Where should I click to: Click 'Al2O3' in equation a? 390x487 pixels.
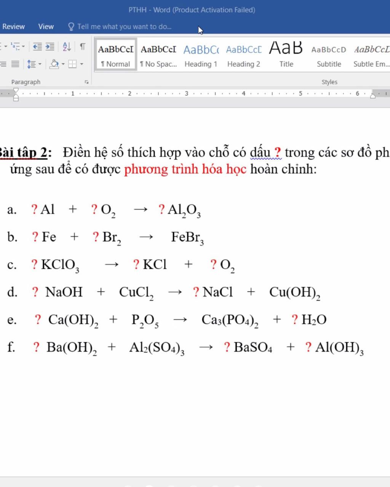[184, 210]
